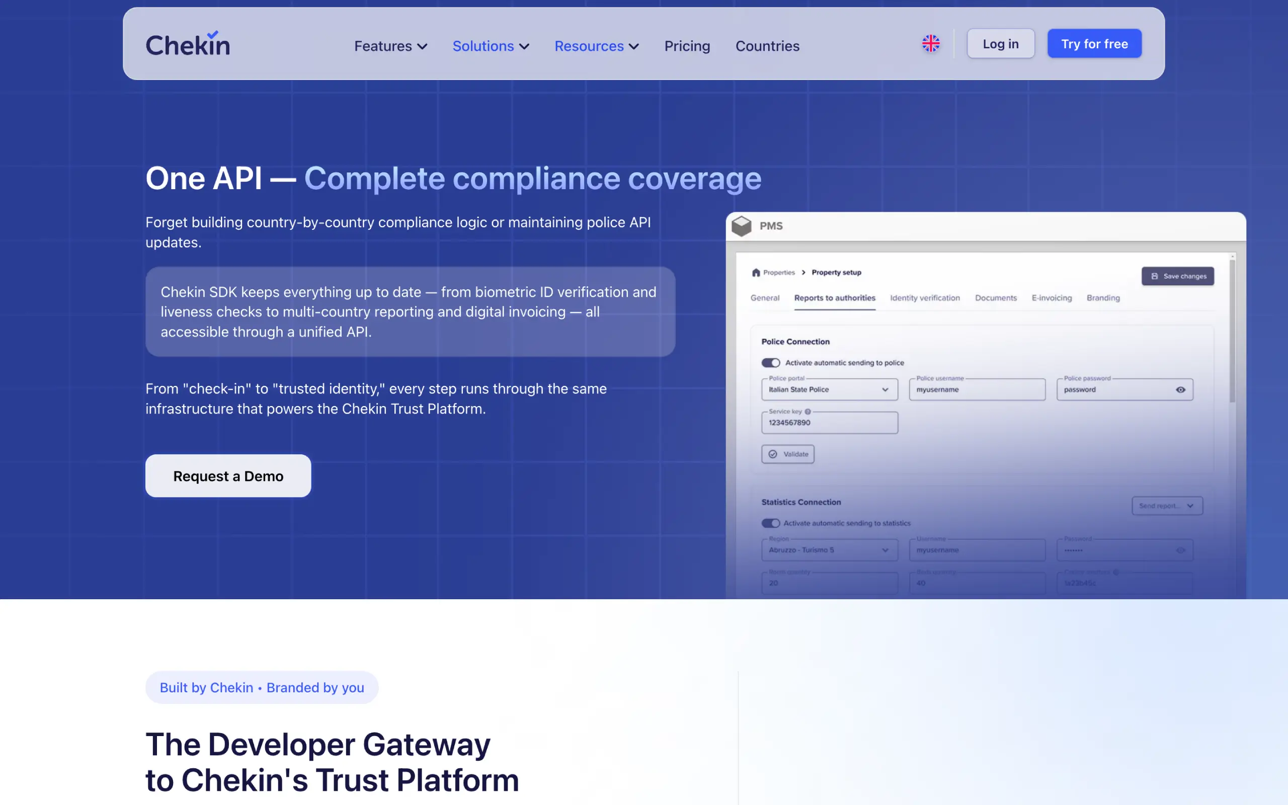Click the Police password field
This screenshot has width=1288, height=805.
(1124, 390)
